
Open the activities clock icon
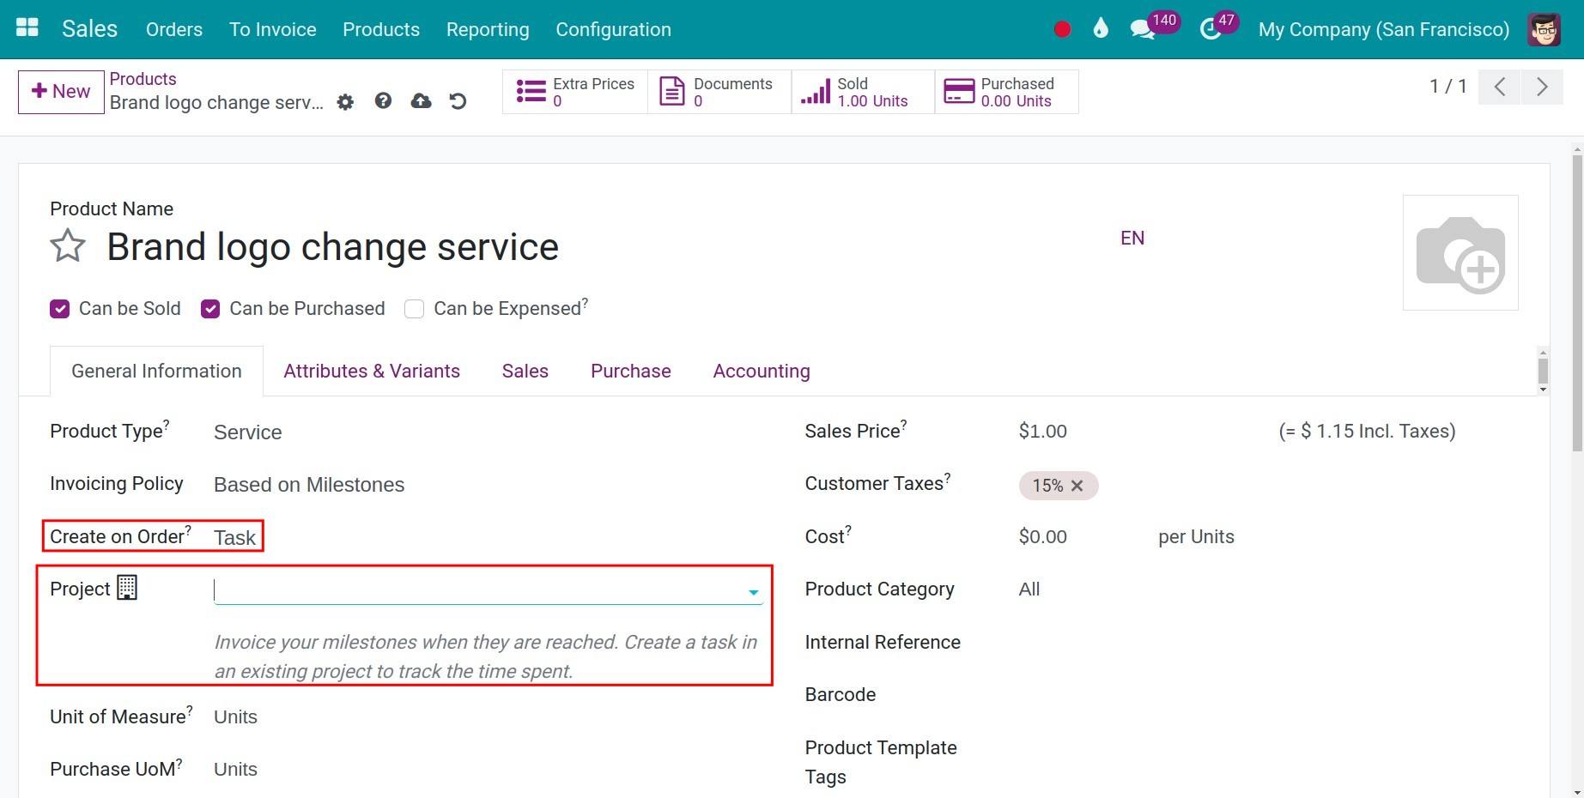[x=1212, y=28]
